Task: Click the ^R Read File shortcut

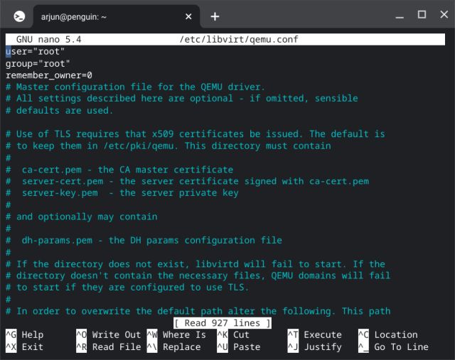Action: pos(108,347)
